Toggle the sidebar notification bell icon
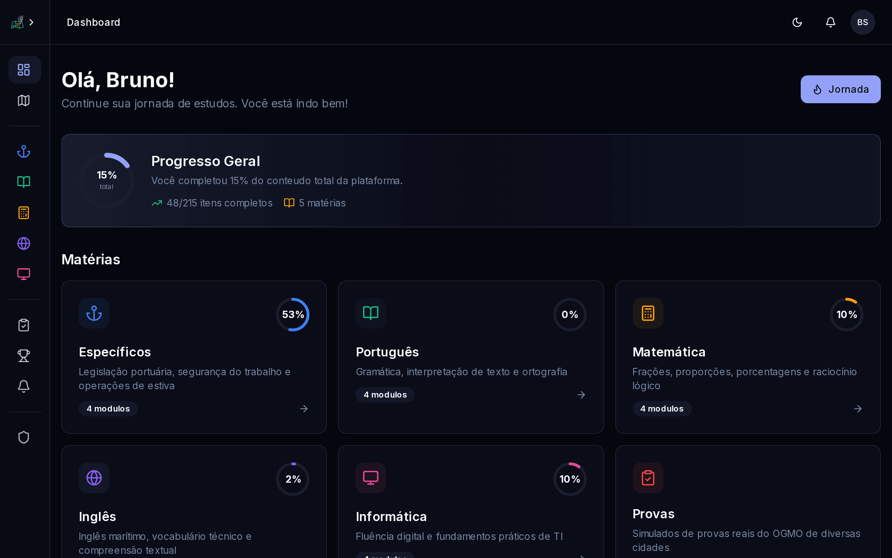892x558 pixels. click(23, 386)
